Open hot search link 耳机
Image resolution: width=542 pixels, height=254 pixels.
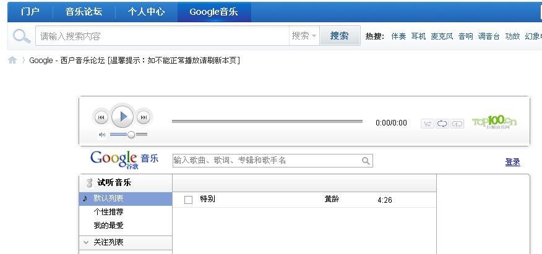pos(418,36)
